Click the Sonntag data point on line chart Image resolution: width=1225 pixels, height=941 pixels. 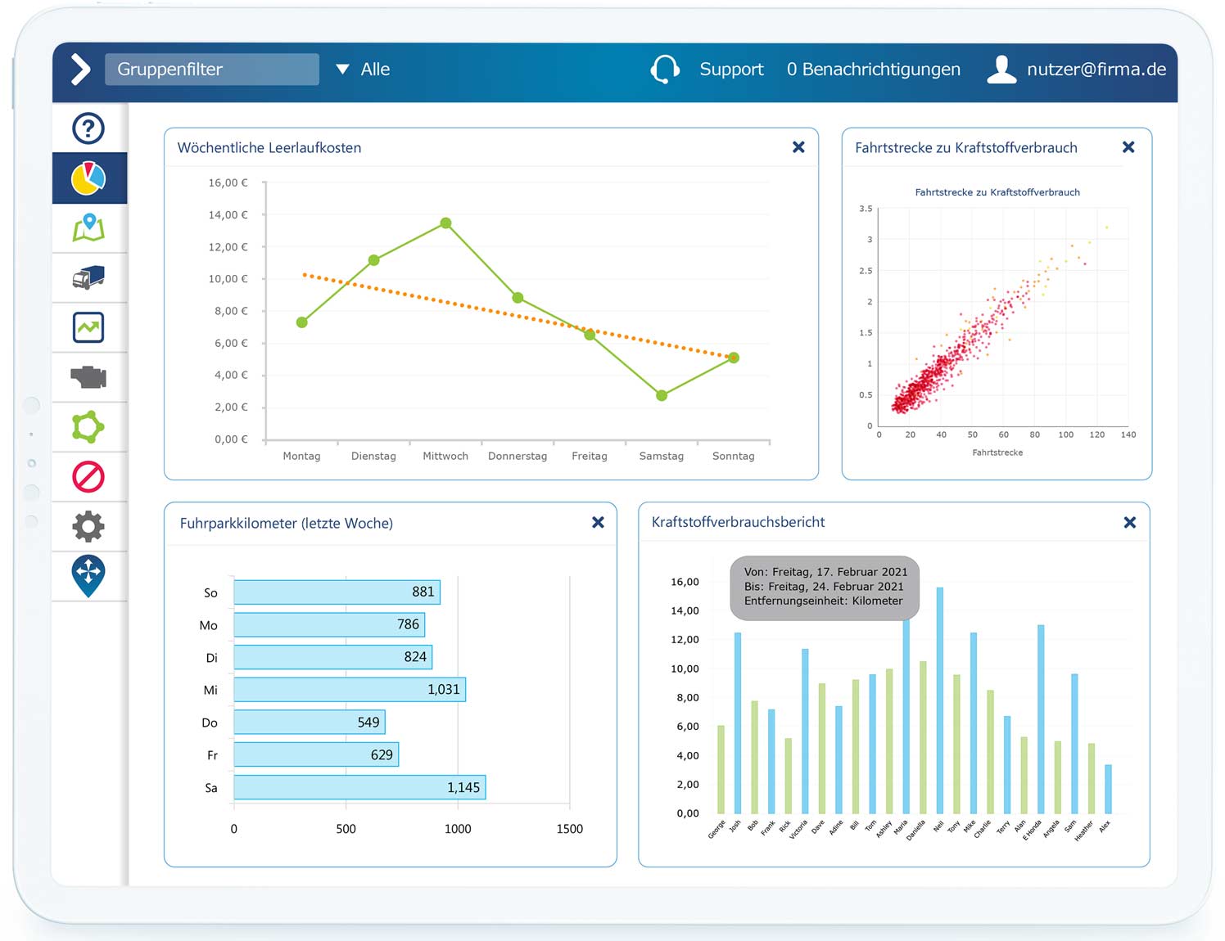pyautogui.click(x=734, y=358)
